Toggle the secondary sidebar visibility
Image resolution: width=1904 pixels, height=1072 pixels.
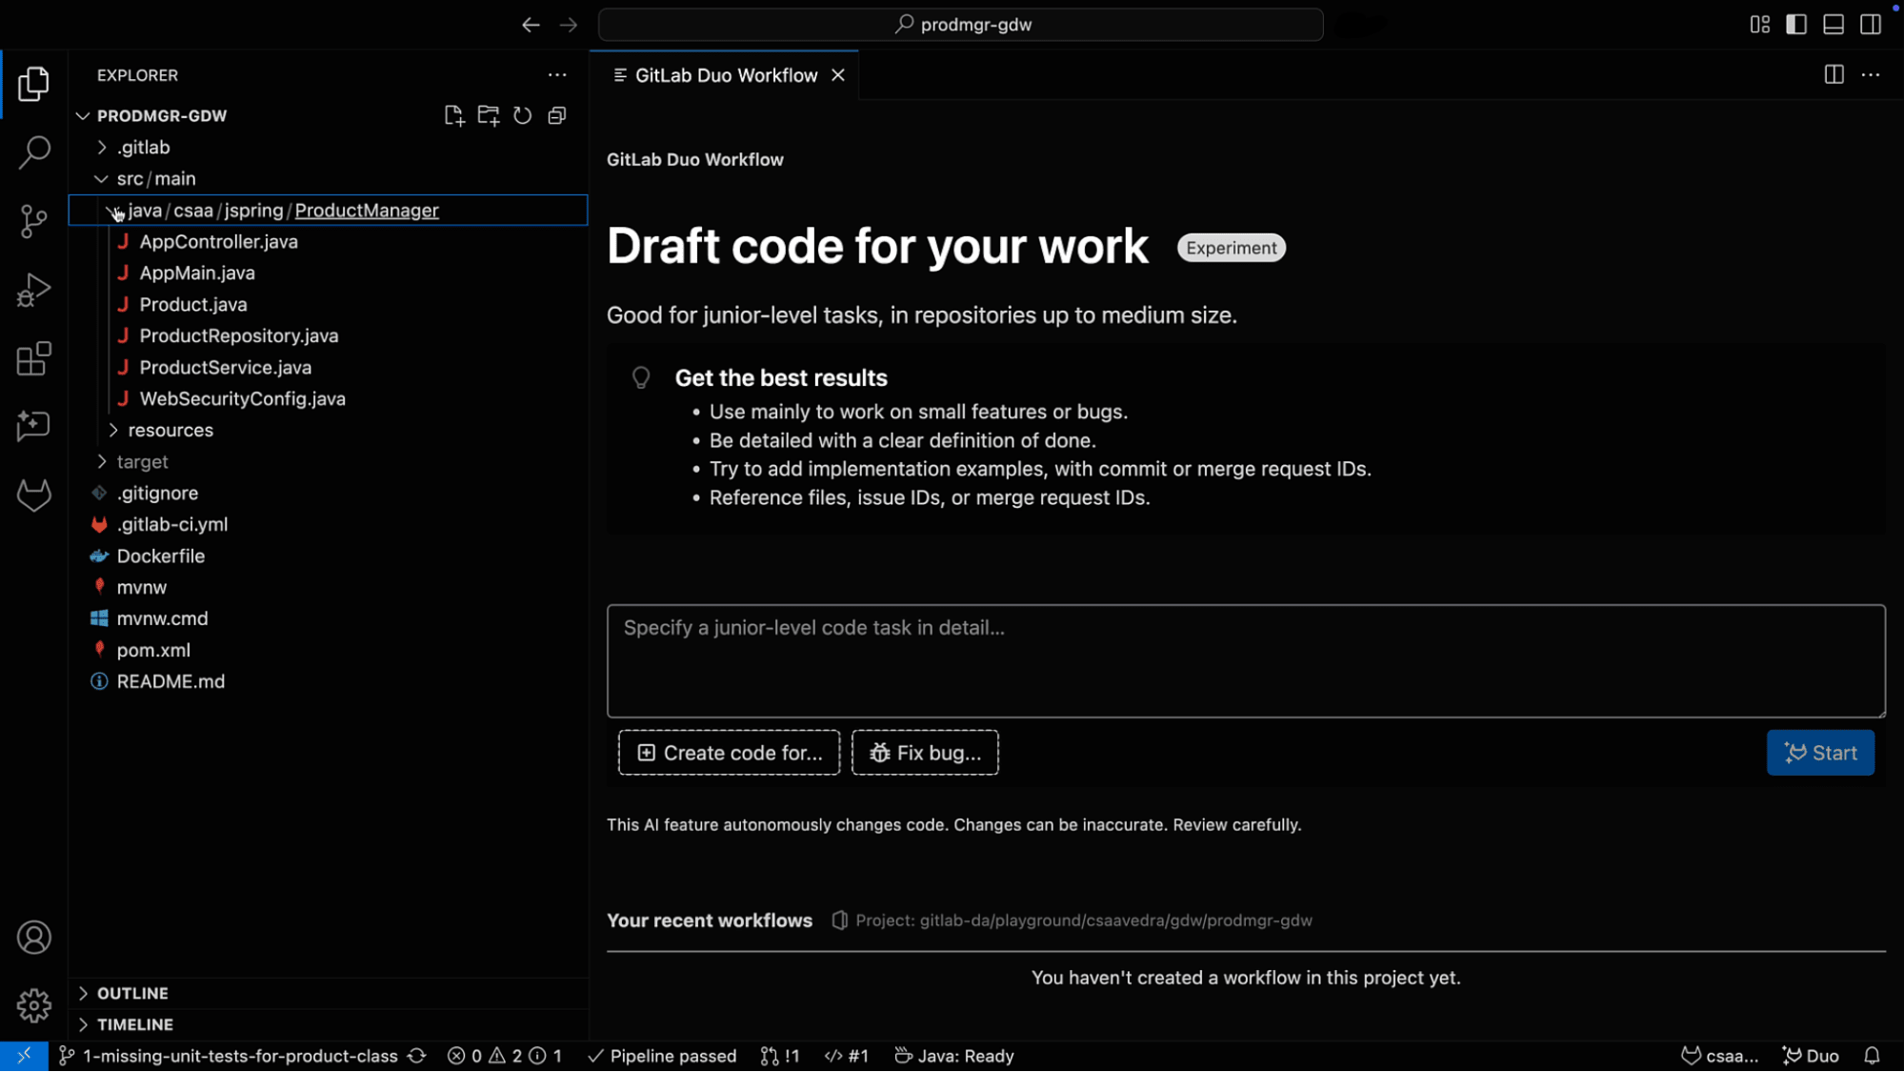(1870, 25)
